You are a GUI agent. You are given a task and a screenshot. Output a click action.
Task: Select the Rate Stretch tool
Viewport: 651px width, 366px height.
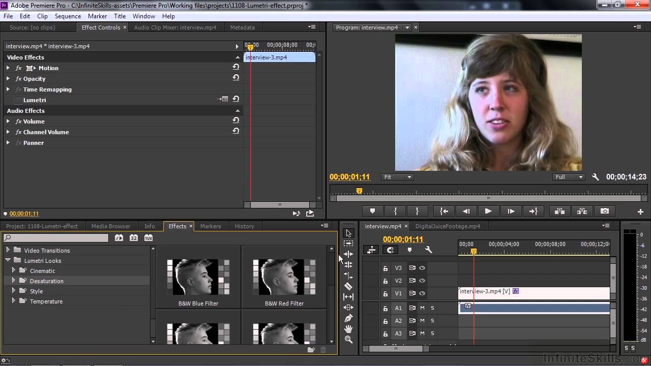tap(348, 276)
